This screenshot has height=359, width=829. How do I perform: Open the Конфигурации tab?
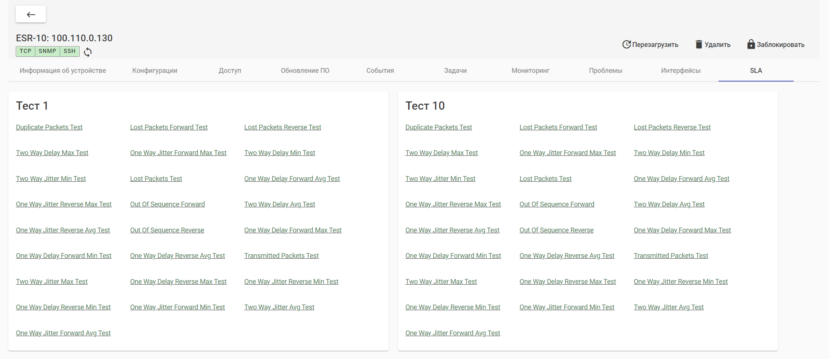155,71
